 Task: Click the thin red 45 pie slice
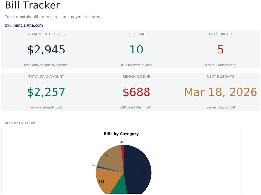click(x=123, y=153)
